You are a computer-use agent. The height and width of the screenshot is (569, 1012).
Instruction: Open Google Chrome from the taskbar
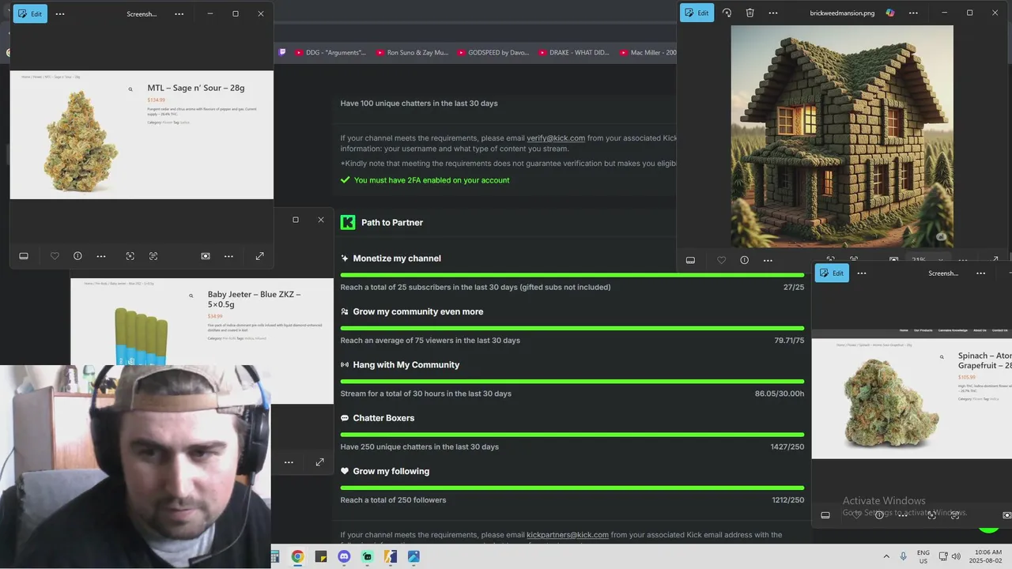[x=297, y=556]
